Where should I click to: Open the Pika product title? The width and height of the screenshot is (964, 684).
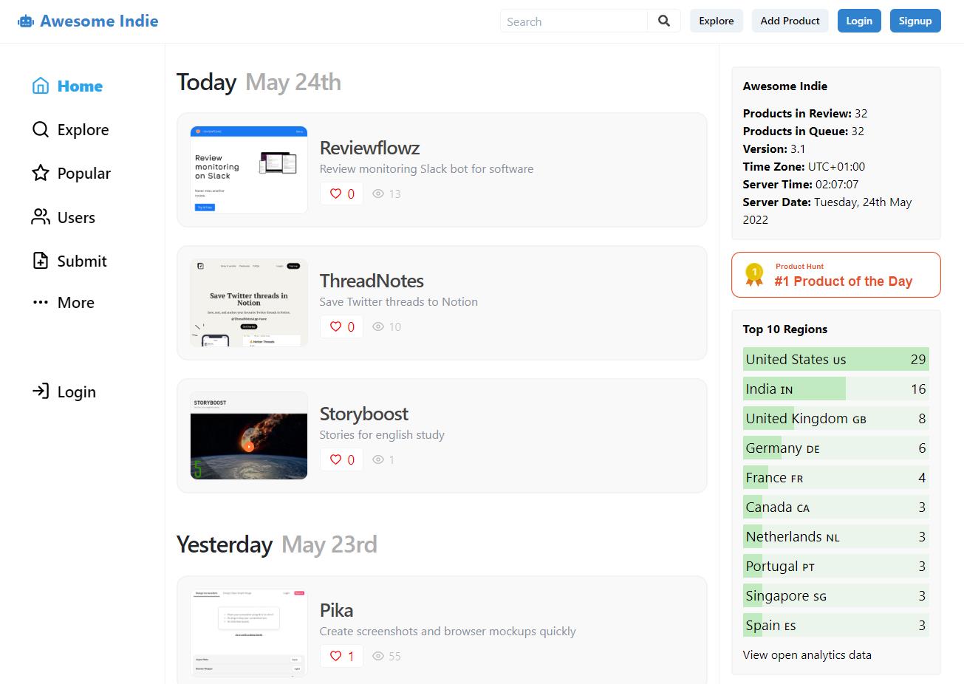pos(336,610)
